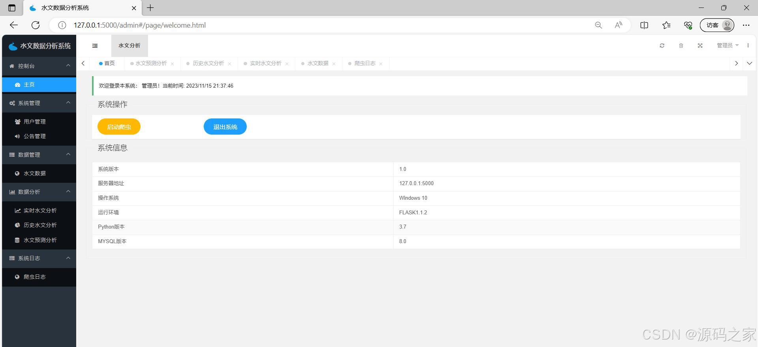
Task: Open the tab options down chevron
Action: click(749, 63)
